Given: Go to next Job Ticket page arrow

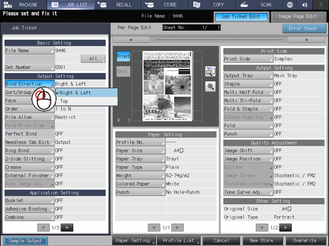Looking at the screenshot, I should click(67, 228).
